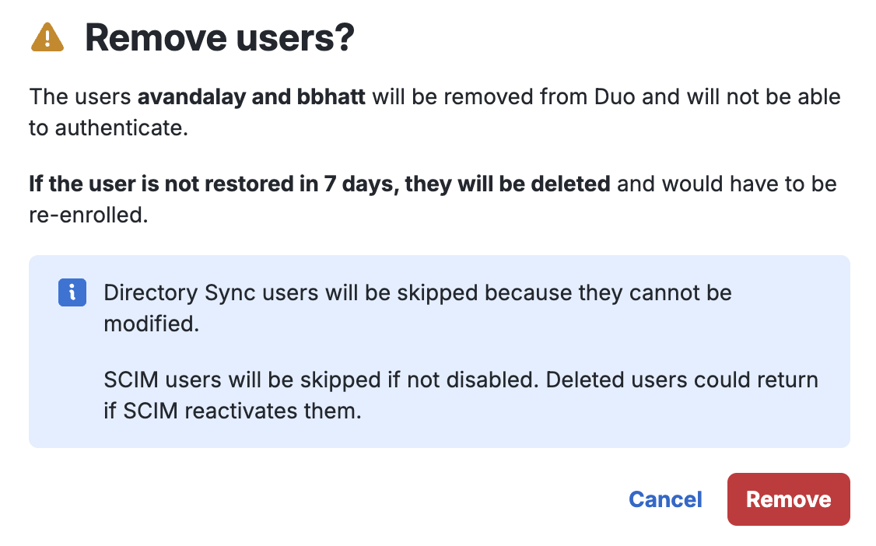The height and width of the screenshot is (546, 876).
Task: Click the light blue notice banner
Action: coord(440,350)
